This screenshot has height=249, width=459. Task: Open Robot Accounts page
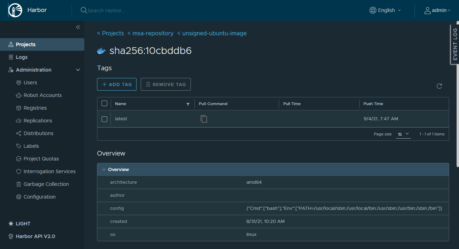(x=42, y=95)
